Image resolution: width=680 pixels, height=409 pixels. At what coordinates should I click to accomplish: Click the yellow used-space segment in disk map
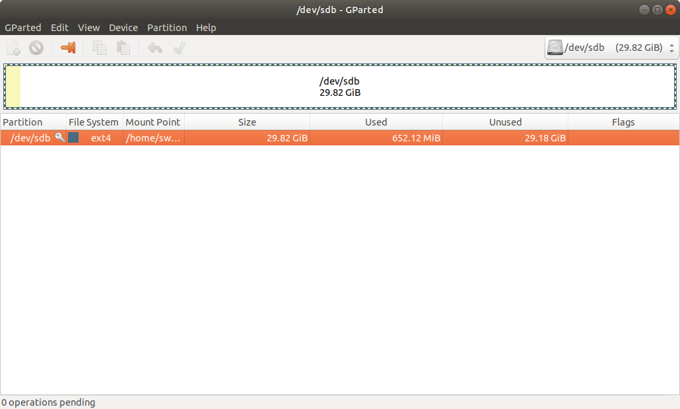13,87
